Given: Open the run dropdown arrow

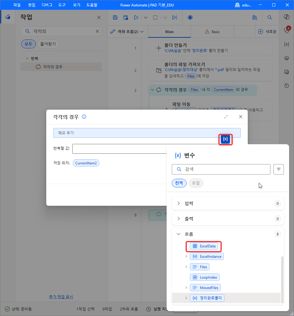Looking at the screenshot, I should (146, 17).
